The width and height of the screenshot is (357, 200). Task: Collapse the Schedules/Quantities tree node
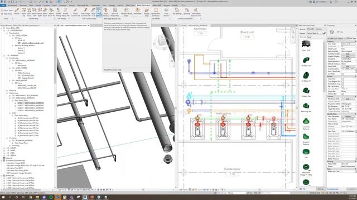[x=1, y=161]
